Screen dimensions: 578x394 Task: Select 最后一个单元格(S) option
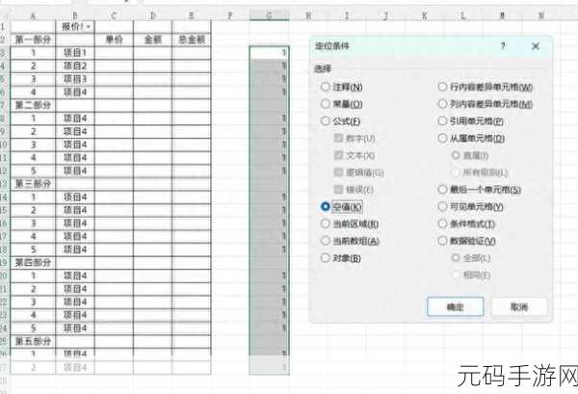pos(480,190)
